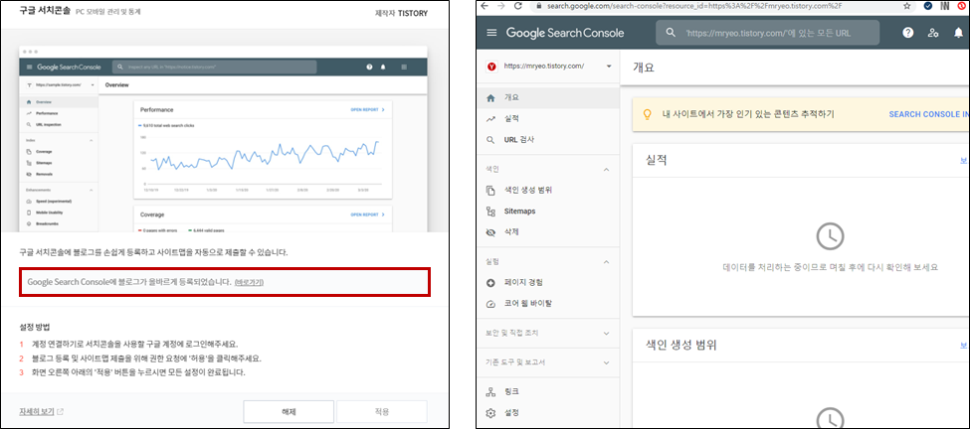This screenshot has height=429, width=970.
Task: Collapse the 실험 section
Action: [606, 262]
